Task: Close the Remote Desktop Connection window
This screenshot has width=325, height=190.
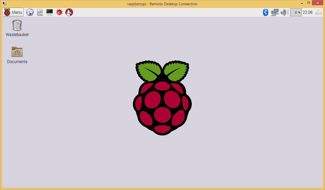Action: click(318, 3)
